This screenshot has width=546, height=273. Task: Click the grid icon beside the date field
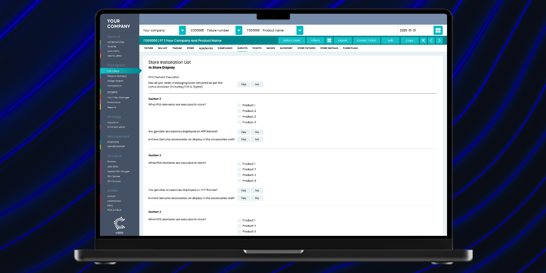click(x=438, y=30)
